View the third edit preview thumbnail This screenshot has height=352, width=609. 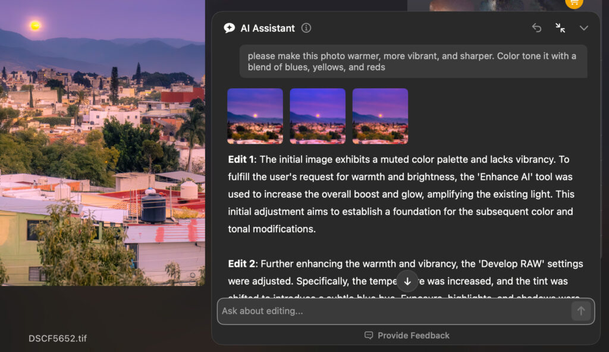click(x=380, y=116)
